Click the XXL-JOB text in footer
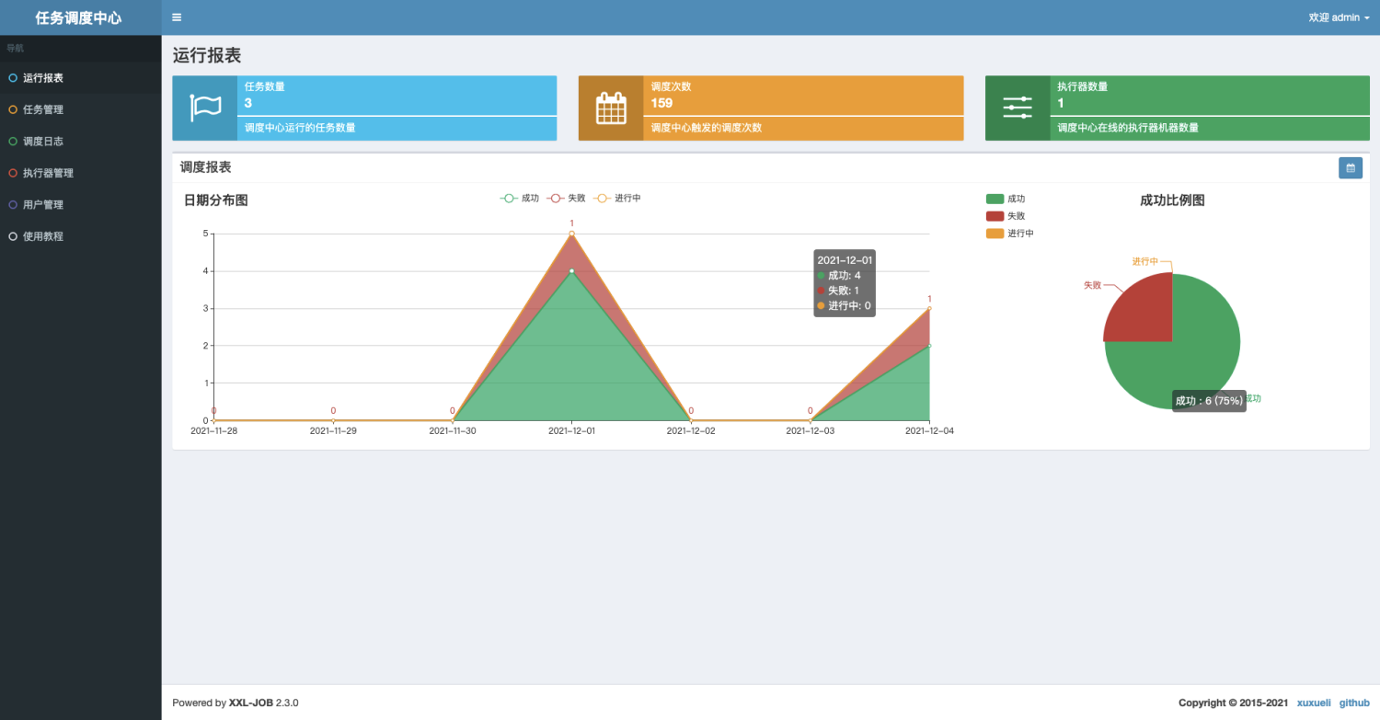 (x=251, y=703)
